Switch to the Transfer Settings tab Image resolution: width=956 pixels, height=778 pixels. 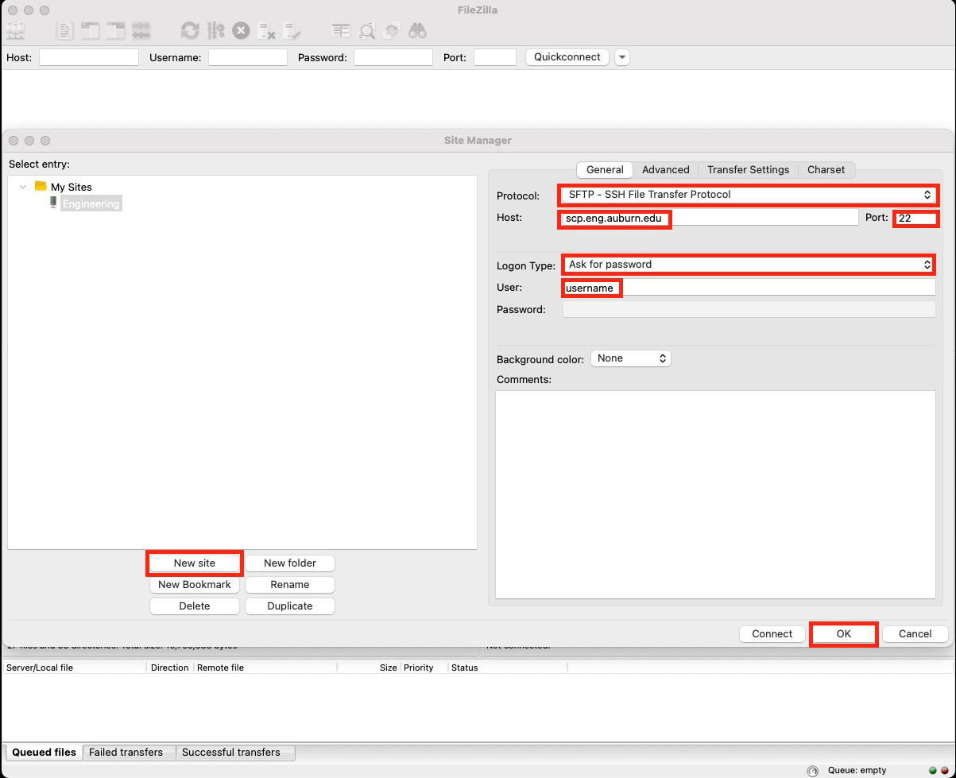[748, 169]
